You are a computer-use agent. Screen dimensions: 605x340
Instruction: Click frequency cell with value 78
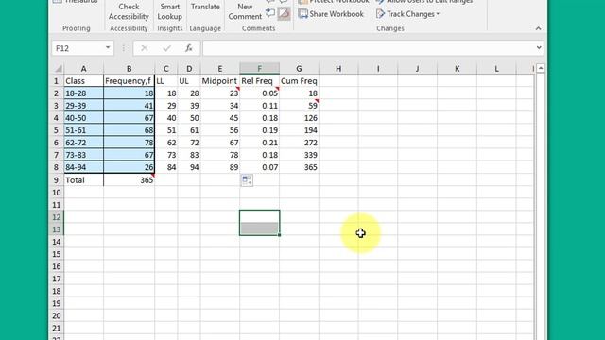129,143
